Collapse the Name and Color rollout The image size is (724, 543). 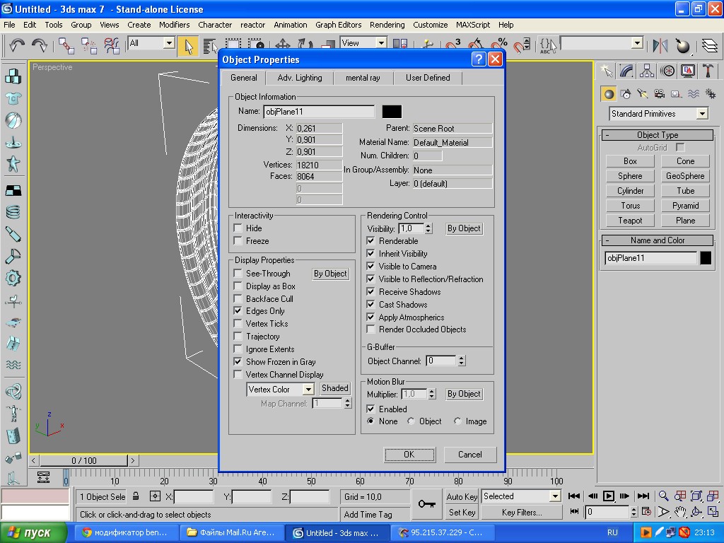(658, 240)
